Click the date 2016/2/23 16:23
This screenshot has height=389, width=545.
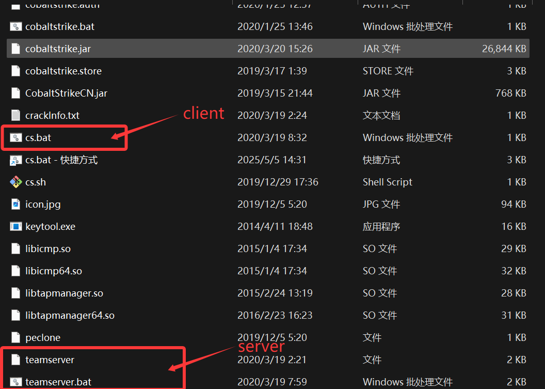click(275, 316)
